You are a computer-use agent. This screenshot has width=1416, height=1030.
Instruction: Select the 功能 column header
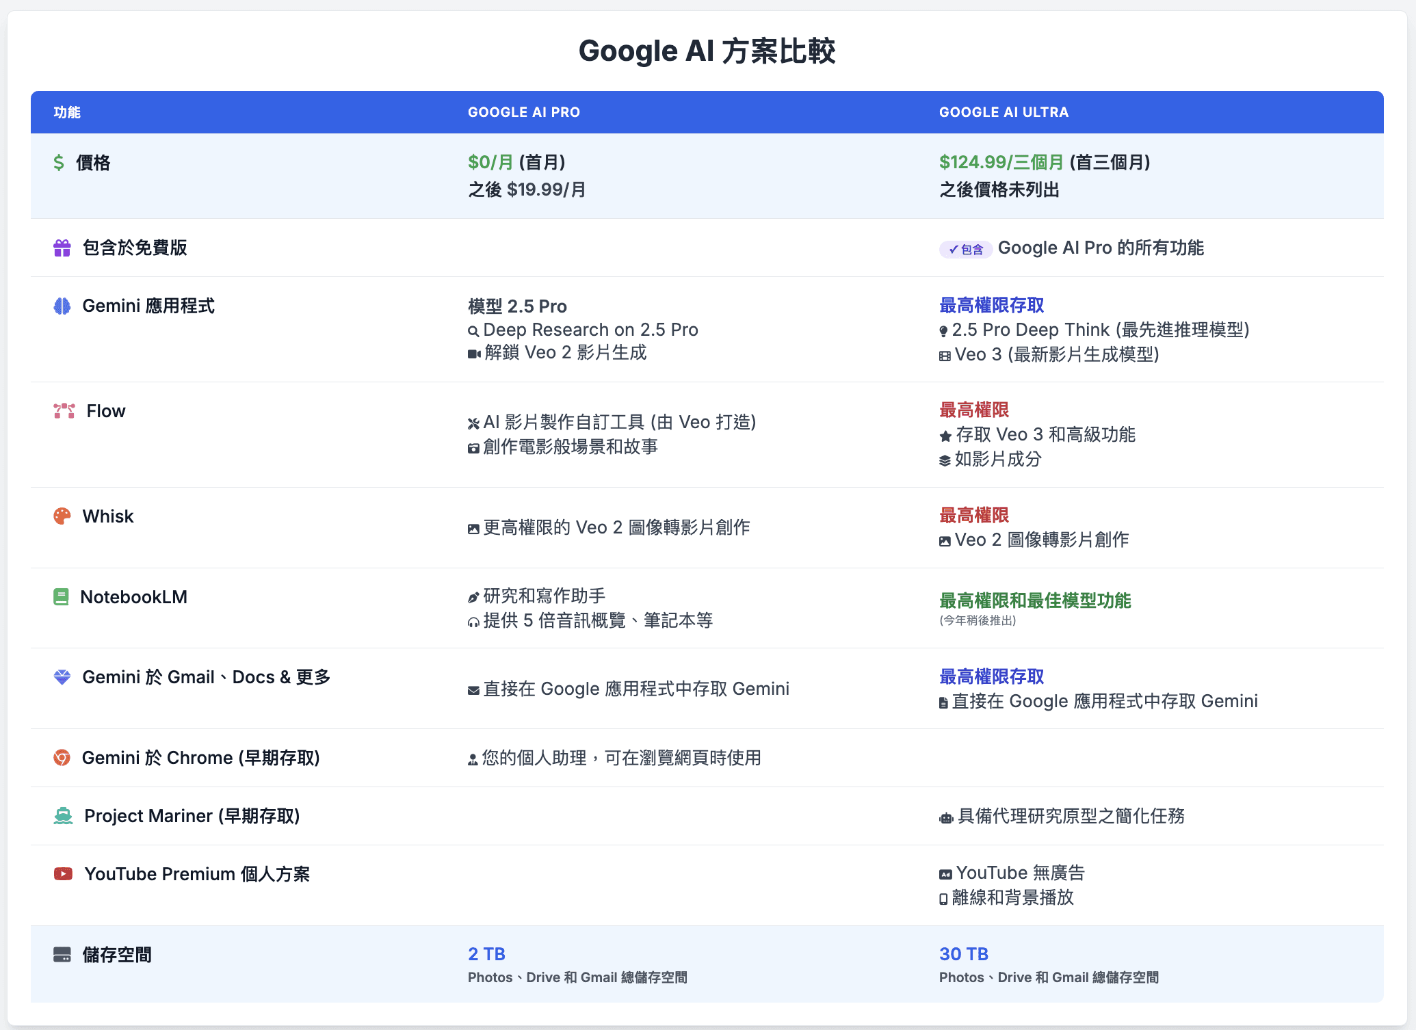(67, 112)
